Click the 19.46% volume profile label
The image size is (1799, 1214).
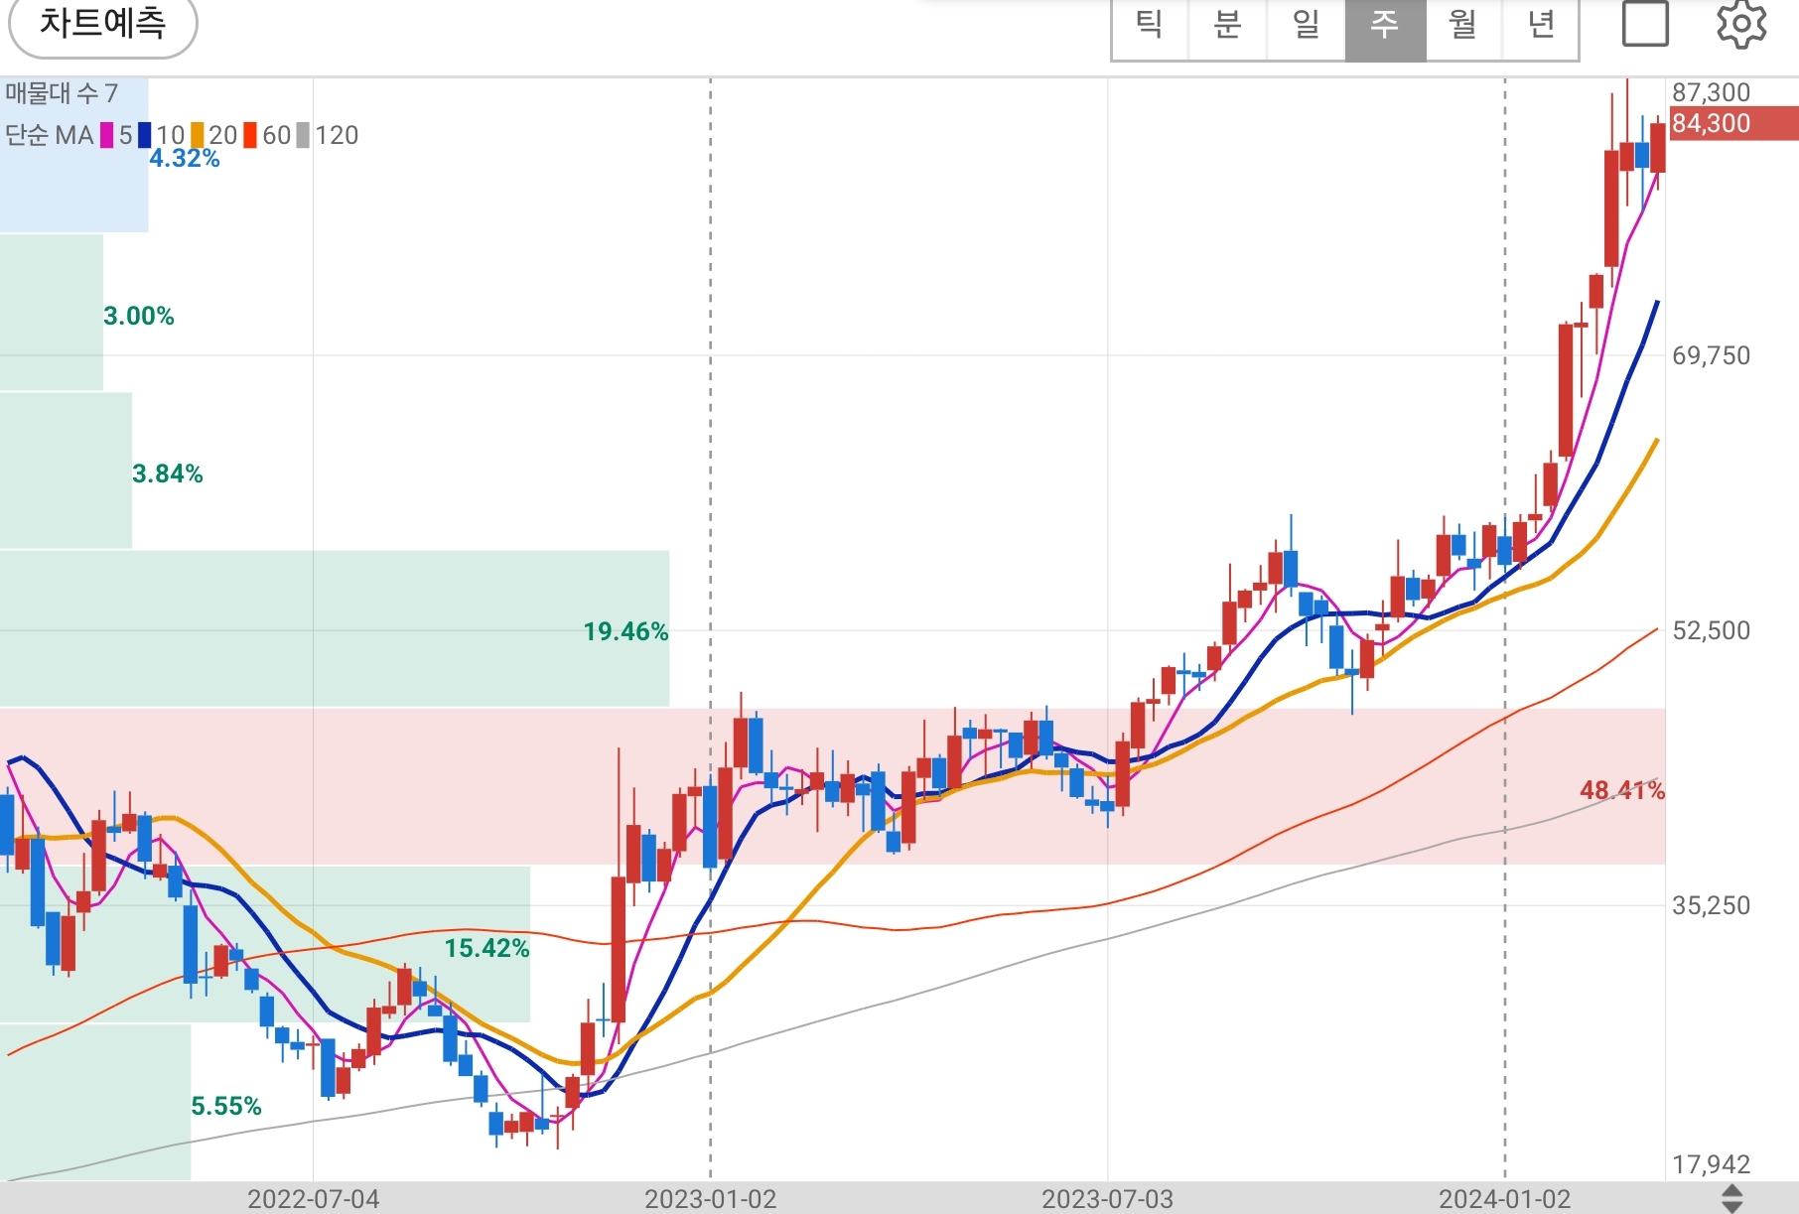[625, 631]
